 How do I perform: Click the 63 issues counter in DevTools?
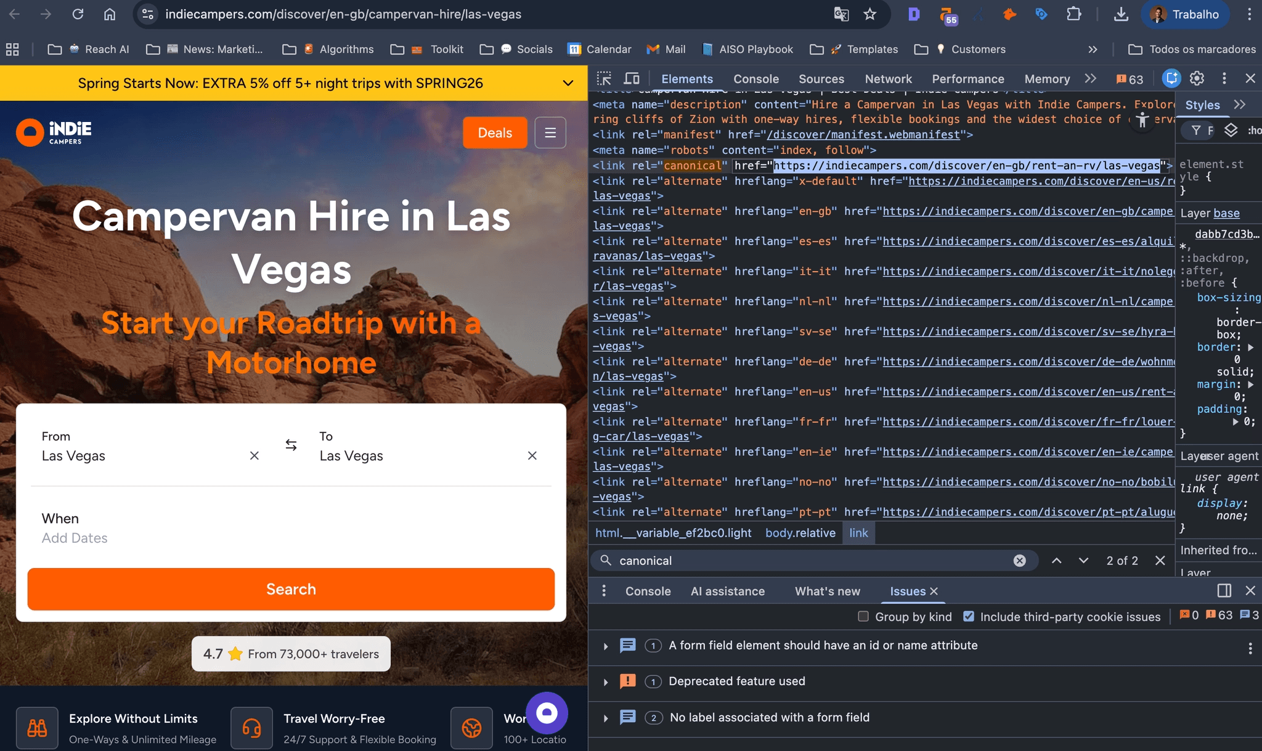[x=1130, y=79]
